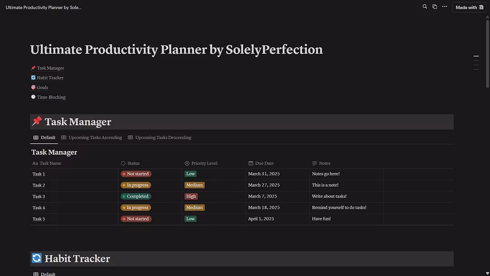Open the Task 1 row
This screenshot has width=490, height=276.
[39, 174]
